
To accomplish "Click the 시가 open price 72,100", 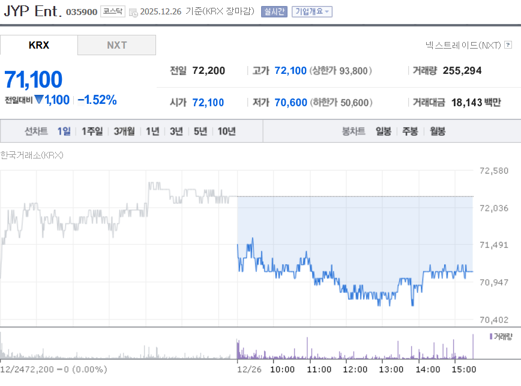I will coord(208,102).
